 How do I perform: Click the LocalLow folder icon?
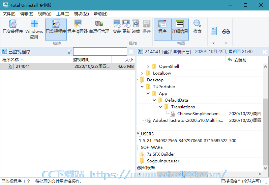[148, 73]
